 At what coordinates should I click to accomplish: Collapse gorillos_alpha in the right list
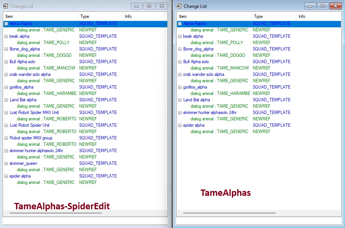pos(180,87)
